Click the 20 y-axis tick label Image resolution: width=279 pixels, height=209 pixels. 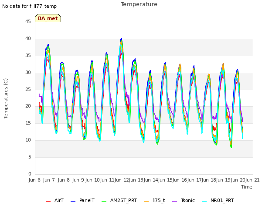28,106
